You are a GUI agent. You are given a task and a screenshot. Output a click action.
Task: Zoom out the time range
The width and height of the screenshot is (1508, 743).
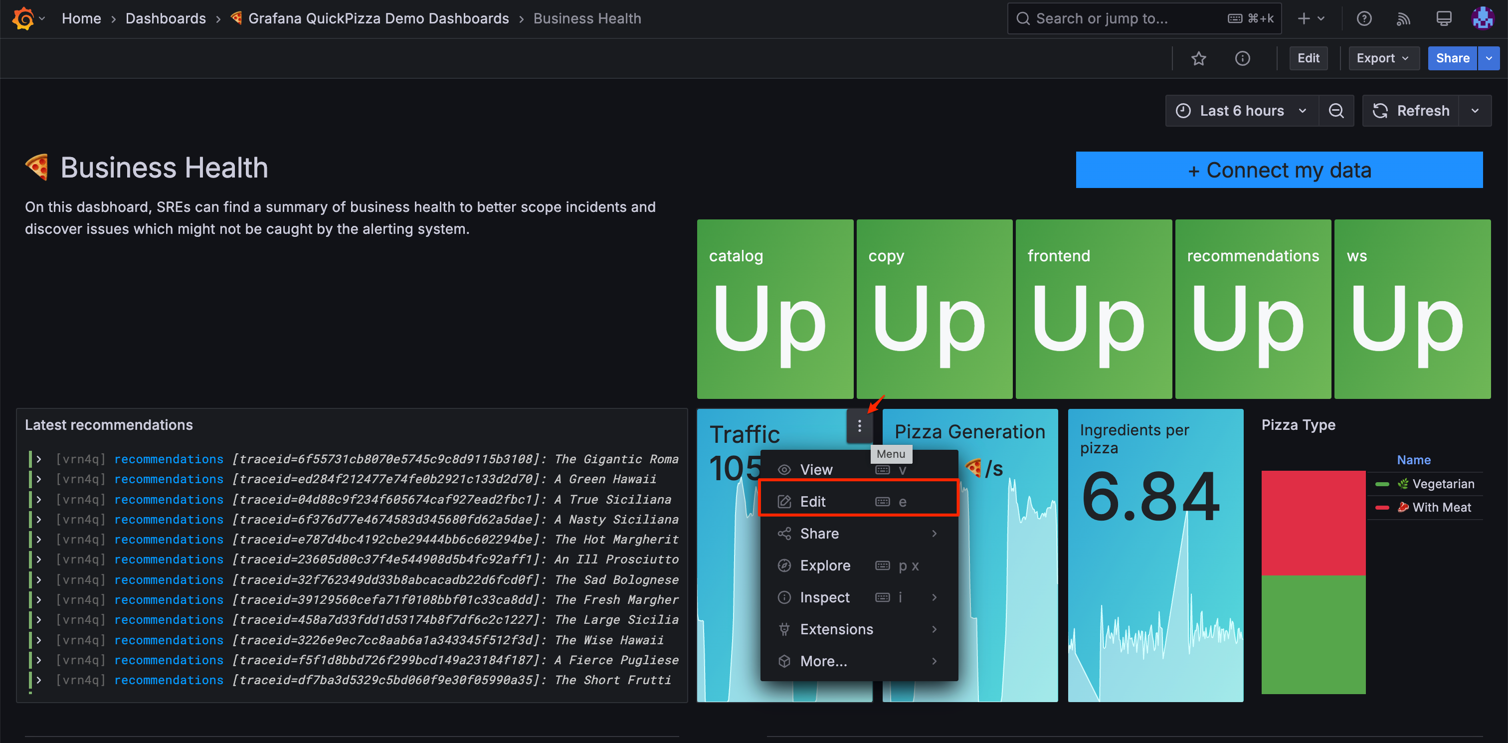tap(1336, 111)
